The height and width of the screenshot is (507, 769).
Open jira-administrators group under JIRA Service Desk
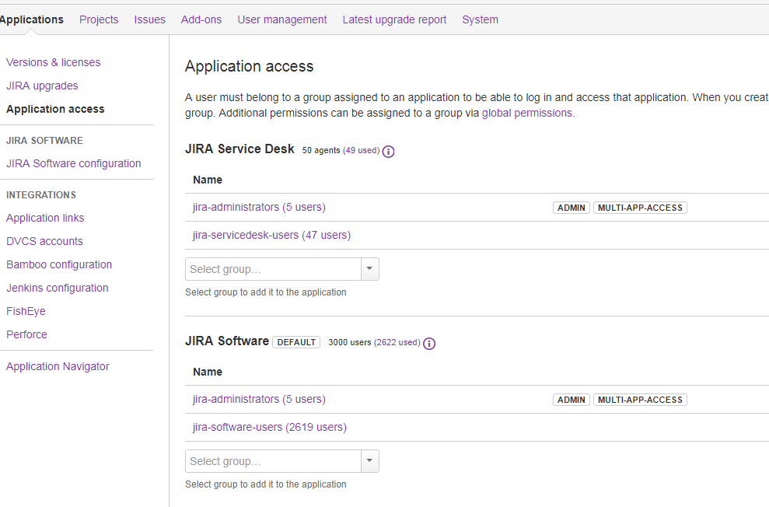pos(259,207)
